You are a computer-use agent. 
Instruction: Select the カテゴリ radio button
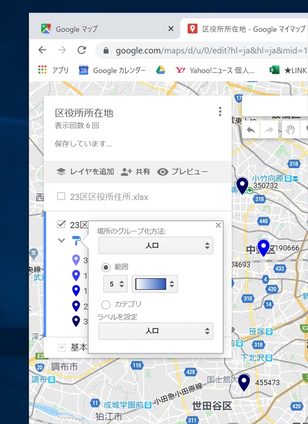(106, 305)
